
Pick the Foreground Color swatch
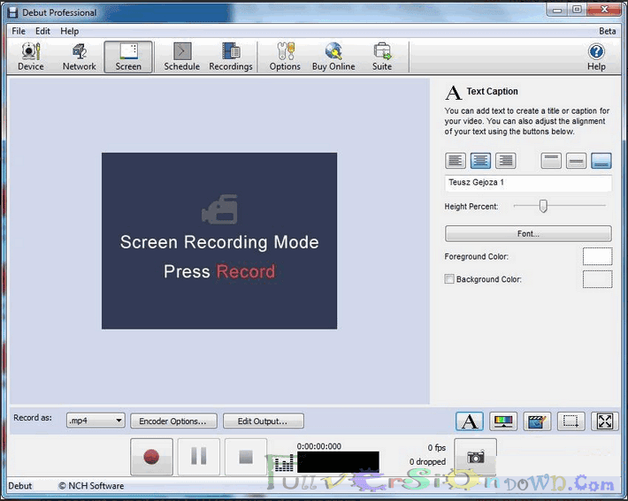pyautogui.click(x=597, y=256)
